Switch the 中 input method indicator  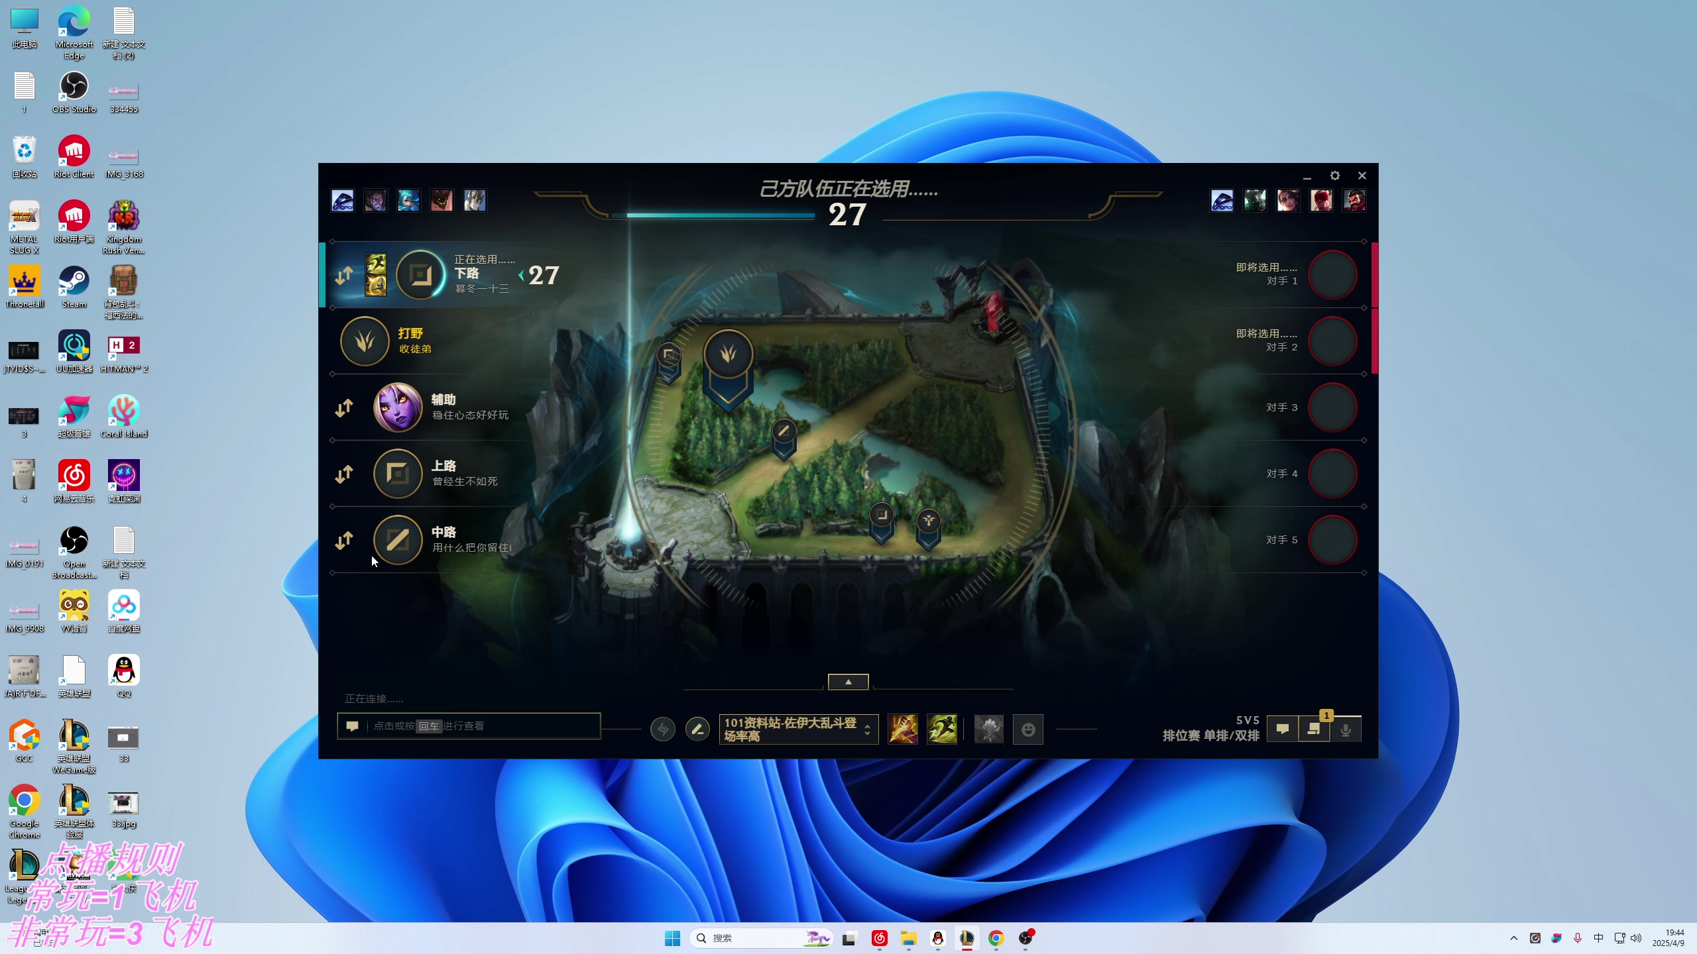point(1599,938)
